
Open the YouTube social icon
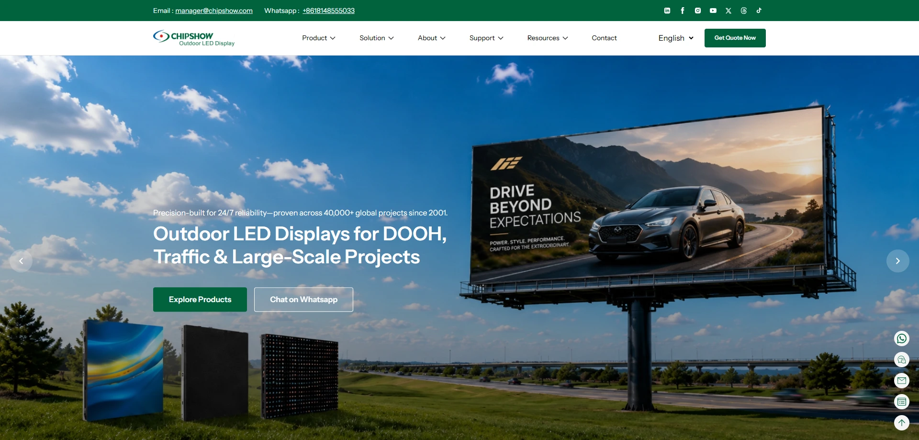pyautogui.click(x=713, y=11)
